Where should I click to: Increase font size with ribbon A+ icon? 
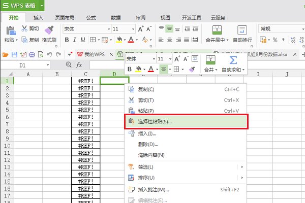141,29
